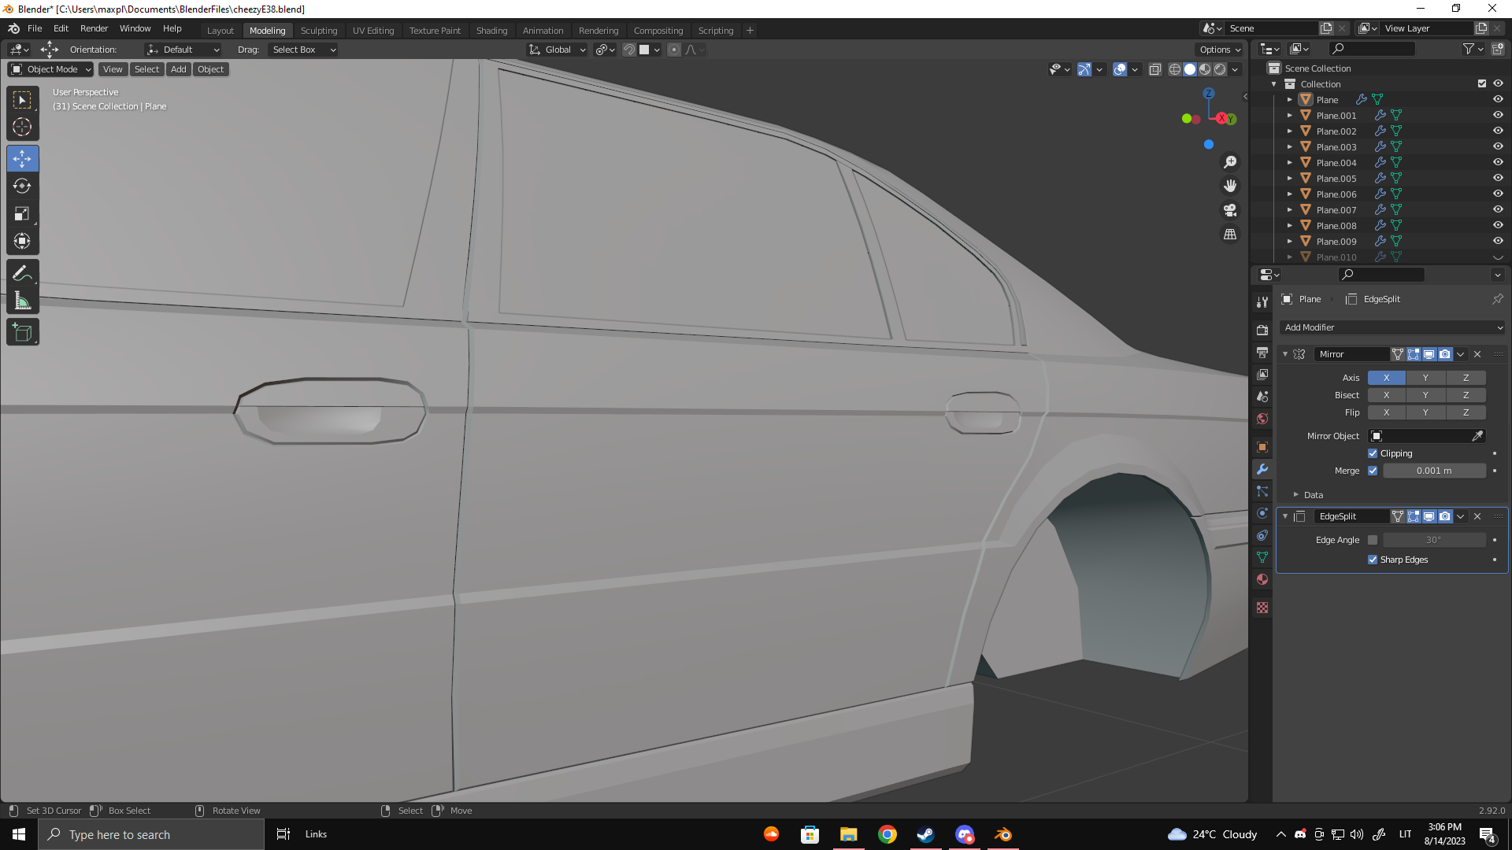
Task: Click the Merge distance value field
Action: pyautogui.click(x=1433, y=471)
